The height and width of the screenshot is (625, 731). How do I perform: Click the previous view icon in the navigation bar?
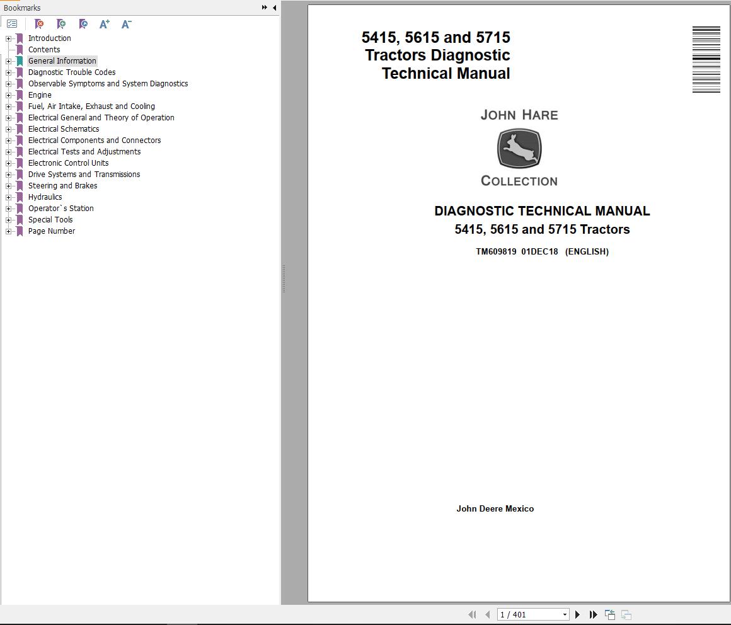[x=610, y=615]
